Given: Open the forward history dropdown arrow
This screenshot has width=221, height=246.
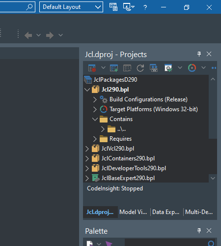Looking at the screenshot, I should (x=60, y=35).
